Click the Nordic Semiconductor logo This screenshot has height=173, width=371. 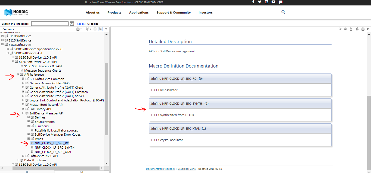pos(16,12)
